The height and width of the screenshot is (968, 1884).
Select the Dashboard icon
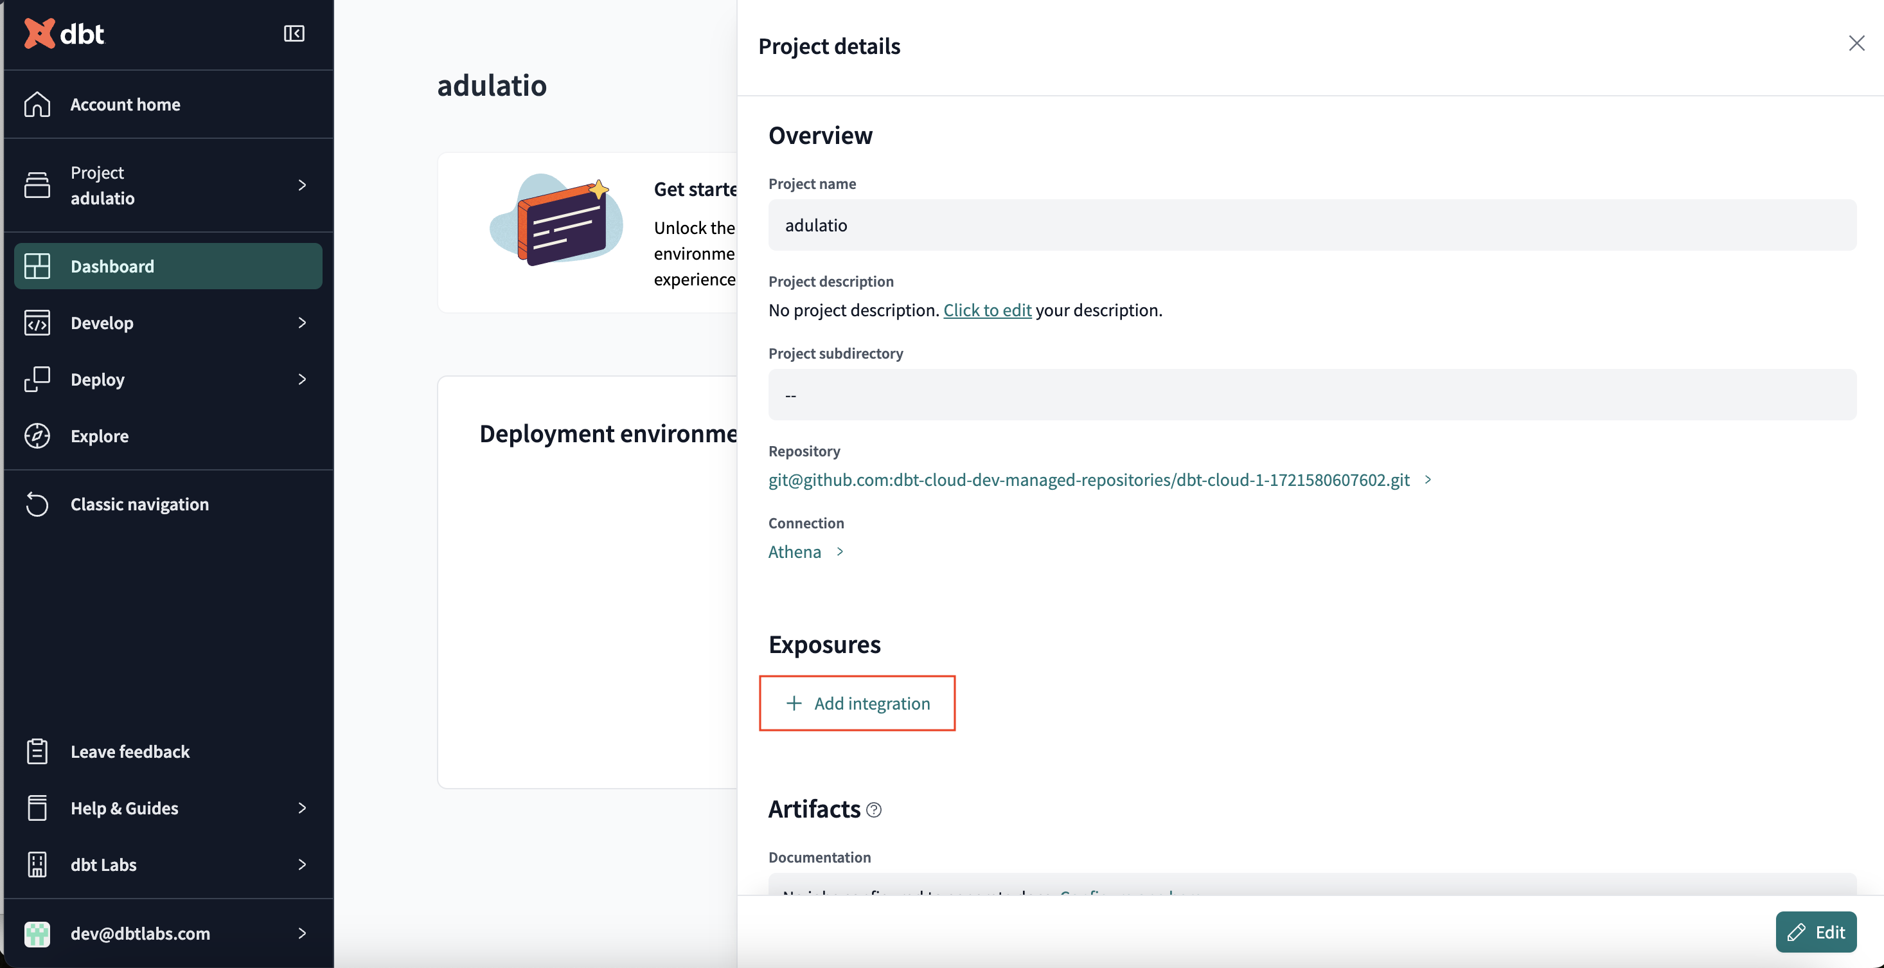pos(37,265)
